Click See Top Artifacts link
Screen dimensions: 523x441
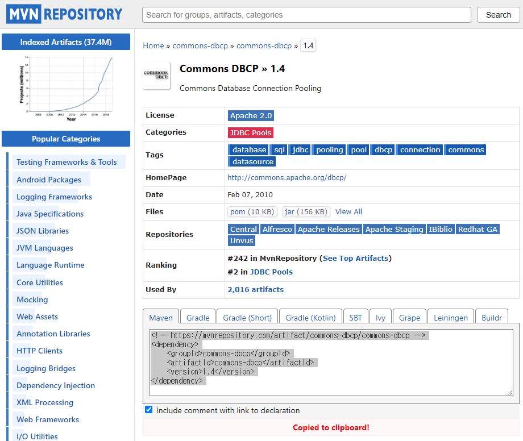pyautogui.click(x=355, y=259)
